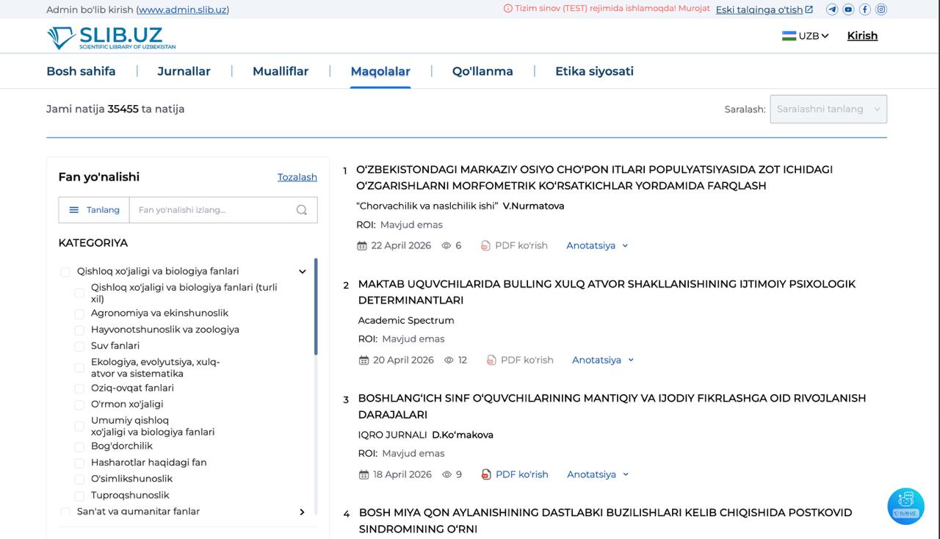The height and width of the screenshot is (539, 940).
Task: Open SLIB.UZ Instagram icon
Action: [x=881, y=10]
